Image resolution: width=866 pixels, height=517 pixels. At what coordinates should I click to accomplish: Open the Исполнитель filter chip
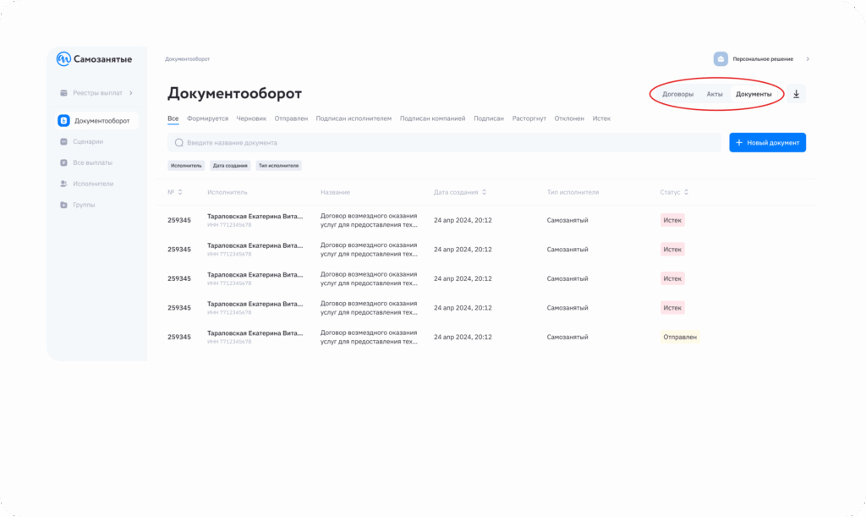(186, 166)
